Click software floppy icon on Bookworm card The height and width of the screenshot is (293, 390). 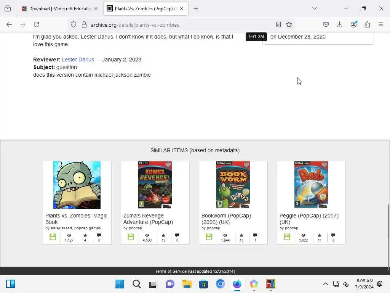click(209, 237)
